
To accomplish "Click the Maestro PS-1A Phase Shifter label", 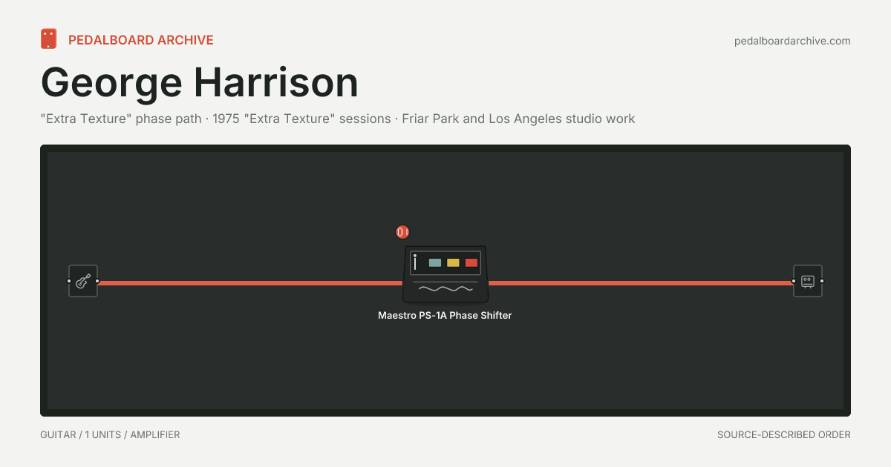I will click(x=445, y=315).
